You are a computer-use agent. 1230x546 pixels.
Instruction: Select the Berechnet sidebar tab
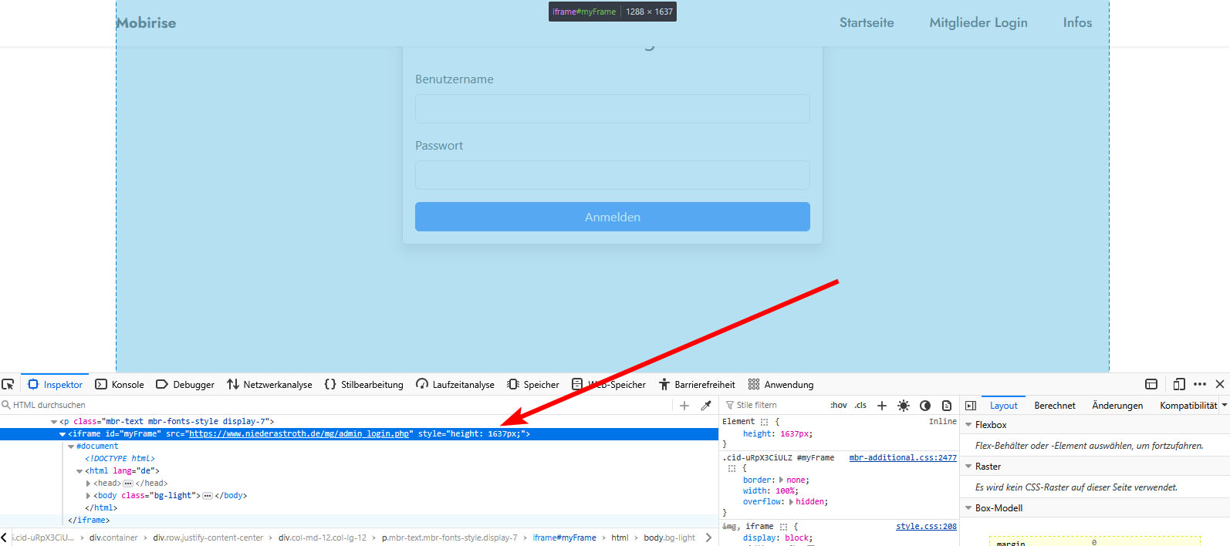pos(1055,405)
